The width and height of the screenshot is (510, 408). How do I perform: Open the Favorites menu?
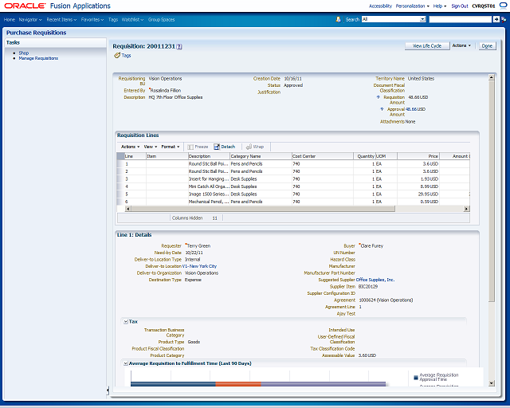(92, 19)
